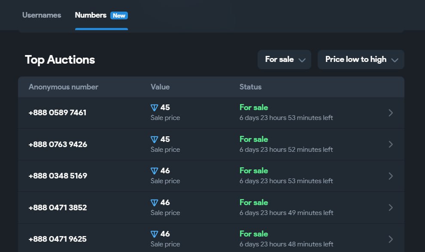Open details arrow for +888 0348 5169

pos(391,176)
